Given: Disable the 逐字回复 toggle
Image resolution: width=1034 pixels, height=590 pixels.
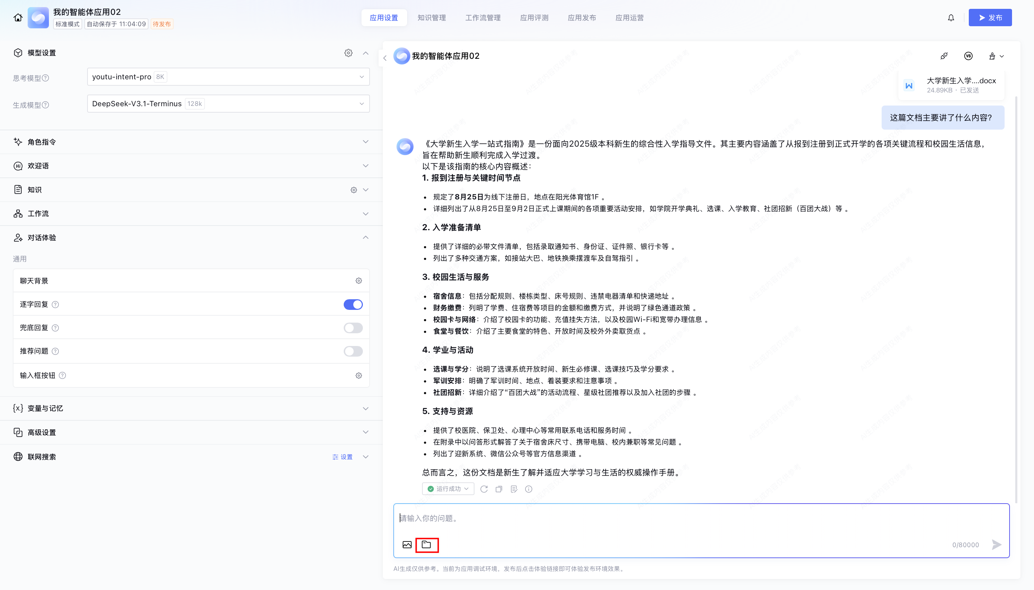Looking at the screenshot, I should pos(353,304).
